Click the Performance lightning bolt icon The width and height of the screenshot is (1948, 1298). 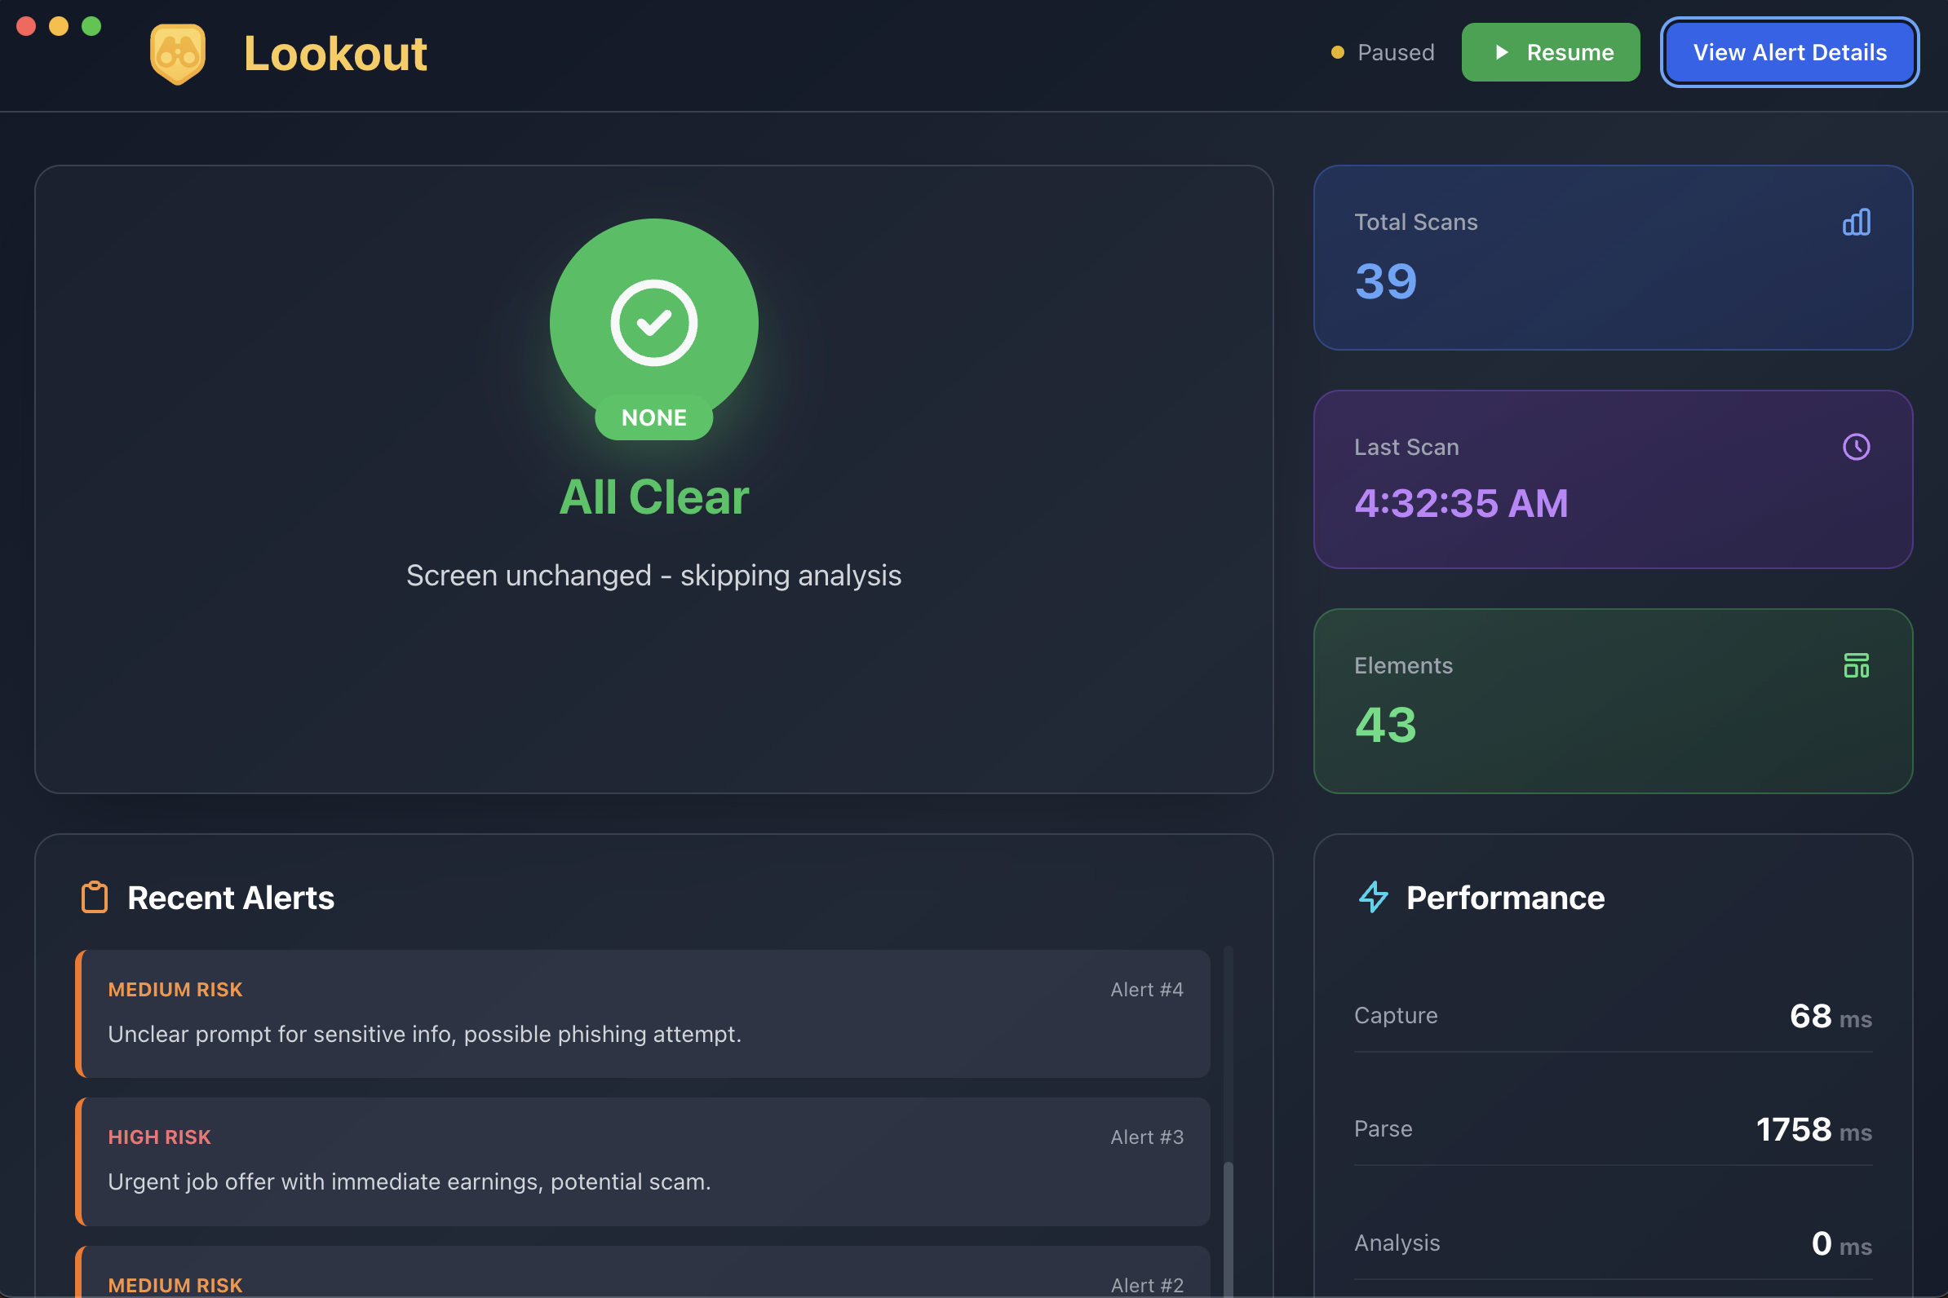[x=1373, y=898]
